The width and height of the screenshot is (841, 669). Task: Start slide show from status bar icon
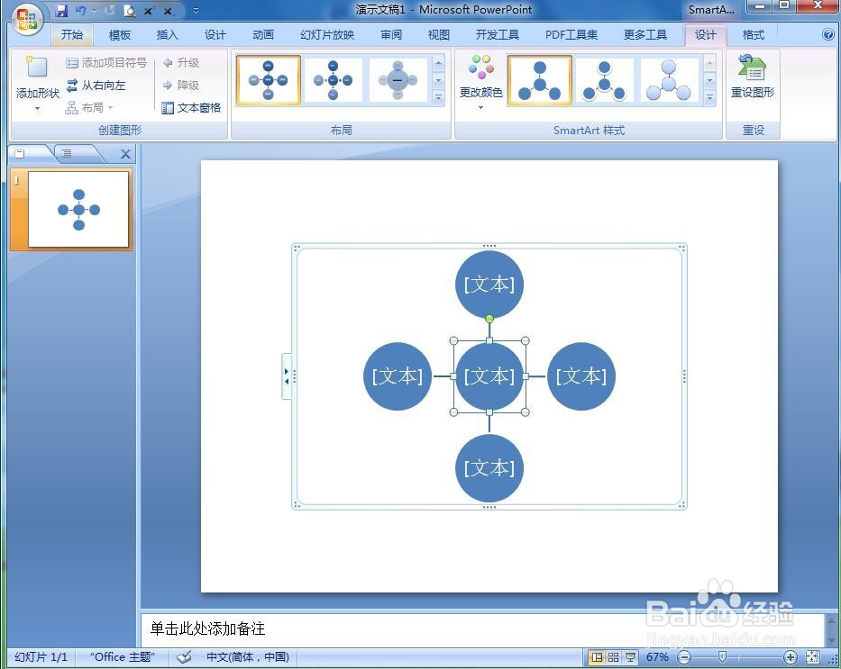point(630,656)
